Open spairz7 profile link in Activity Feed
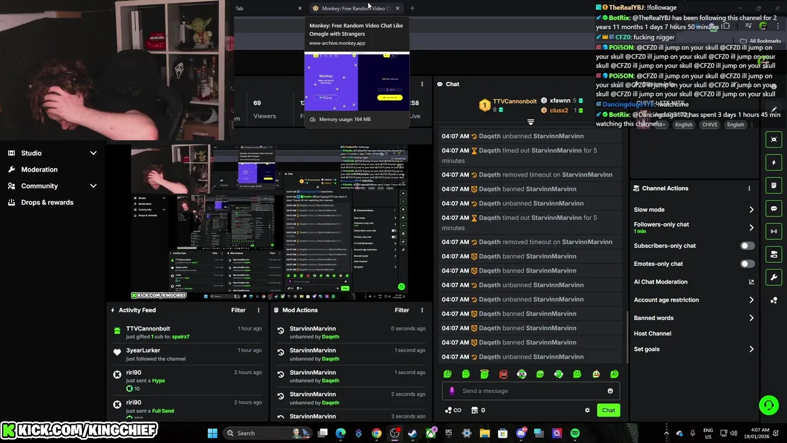The height and width of the screenshot is (443, 787). (181, 337)
